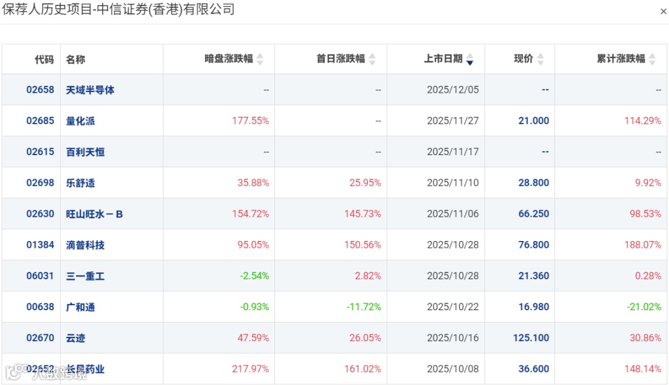669x385 pixels.
Task: Select cumulative change 30.86%
Action: (645, 338)
